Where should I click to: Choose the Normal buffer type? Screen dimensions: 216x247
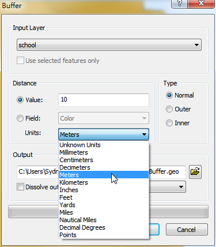pyautogui.click(x=169, y=95)
